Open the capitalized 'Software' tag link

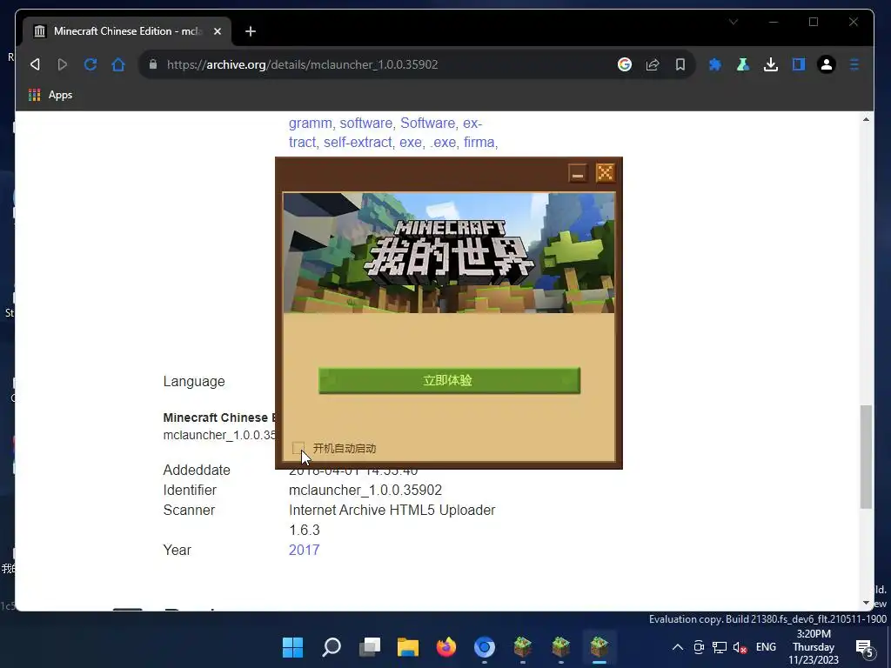pos(427,124)
